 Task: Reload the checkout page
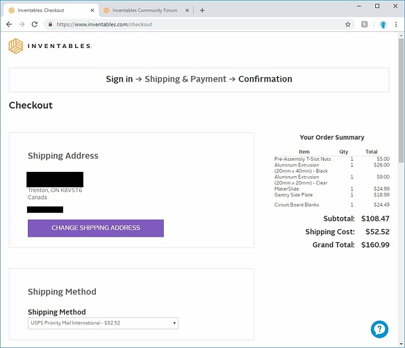(34, 24)
